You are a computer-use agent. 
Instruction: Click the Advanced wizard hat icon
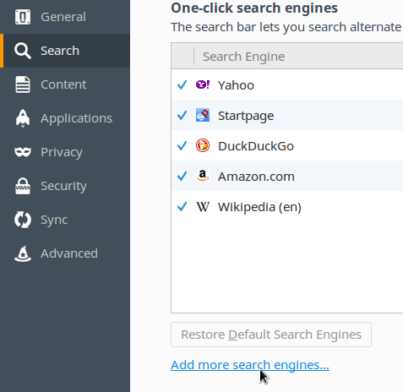click(x=23, y=253)
